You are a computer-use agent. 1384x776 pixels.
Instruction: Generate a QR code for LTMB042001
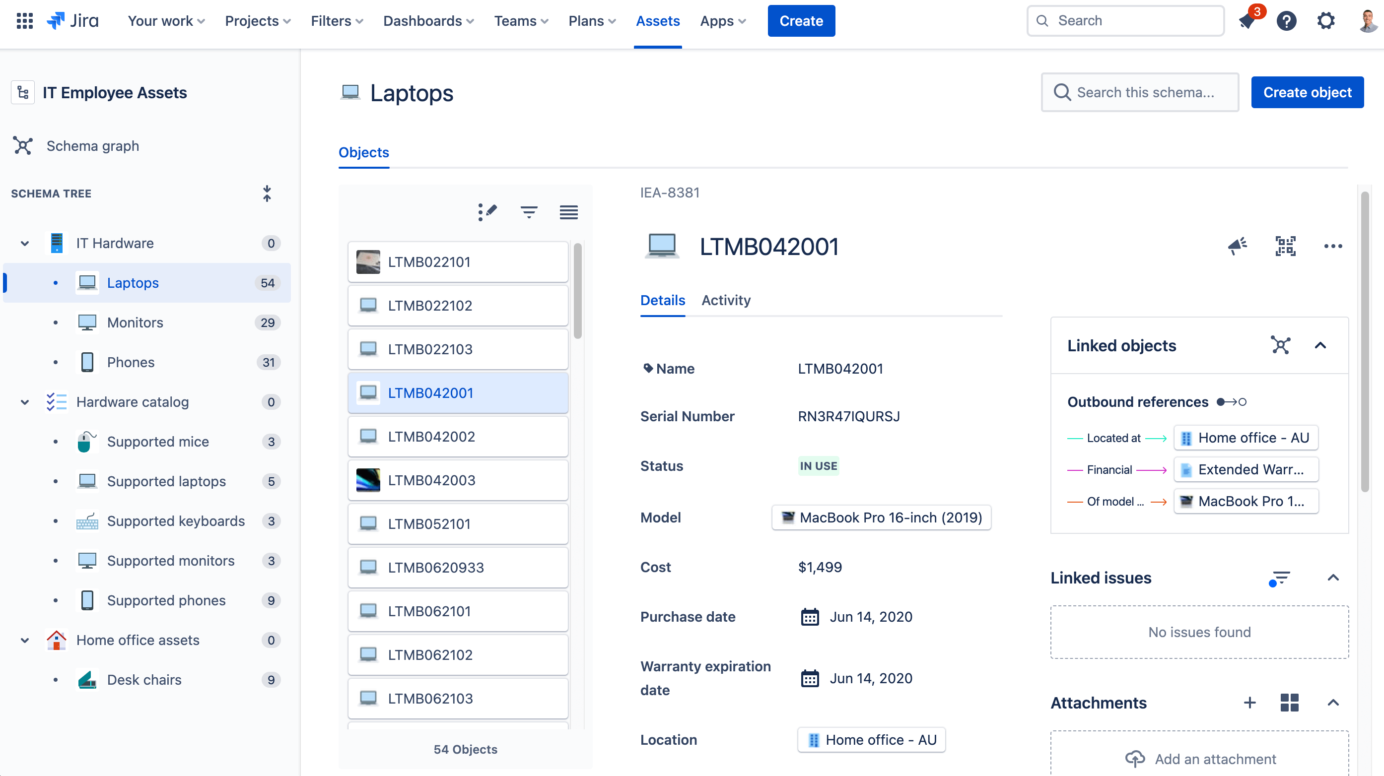click(1286, 246)
